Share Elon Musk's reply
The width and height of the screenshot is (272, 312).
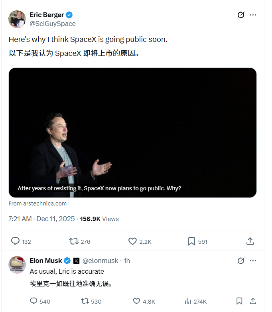point(252,301)
